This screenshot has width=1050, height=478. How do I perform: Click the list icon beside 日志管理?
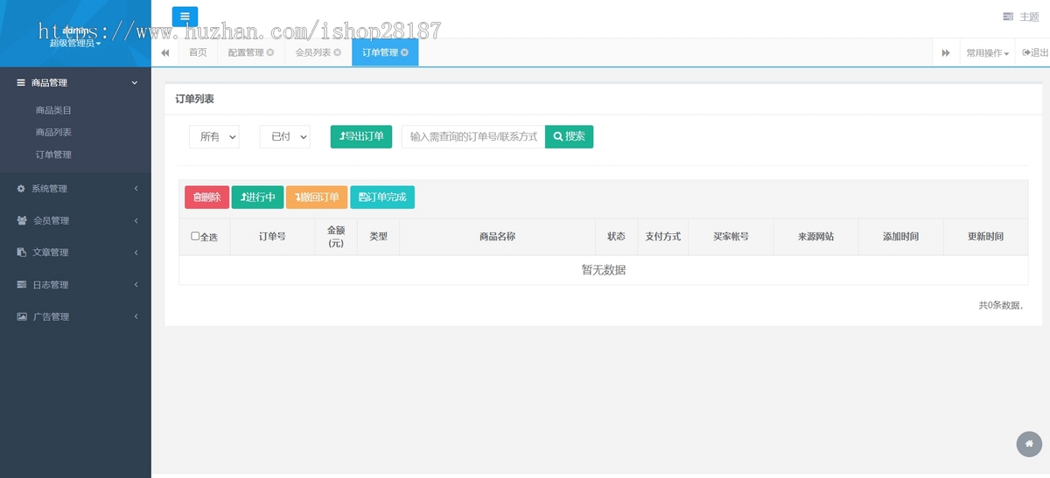22,285
